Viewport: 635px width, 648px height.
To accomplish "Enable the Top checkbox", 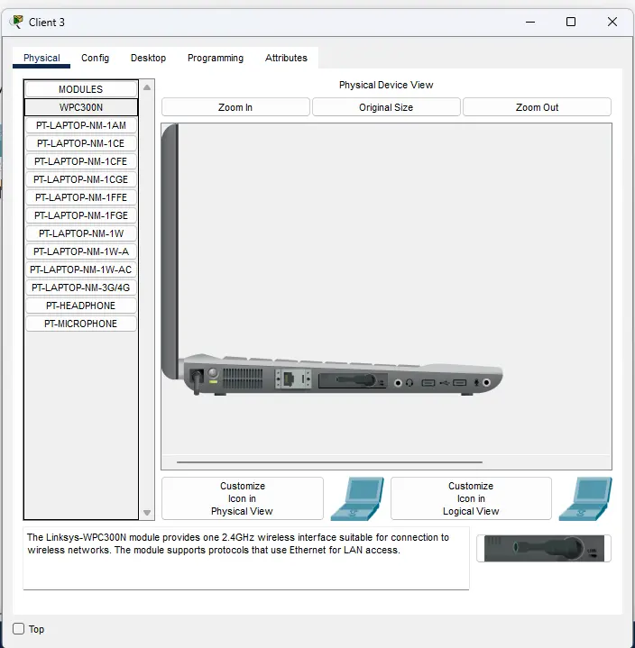I will click(x=19, y=629).
